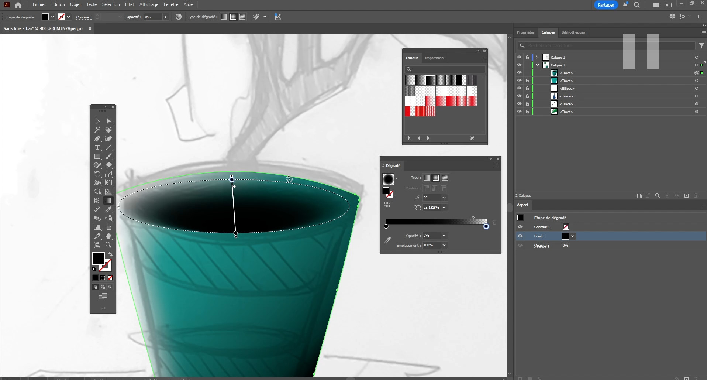Select the Hand tool
This screenshot has width=707, height=380.
click(x=108, y=236)
